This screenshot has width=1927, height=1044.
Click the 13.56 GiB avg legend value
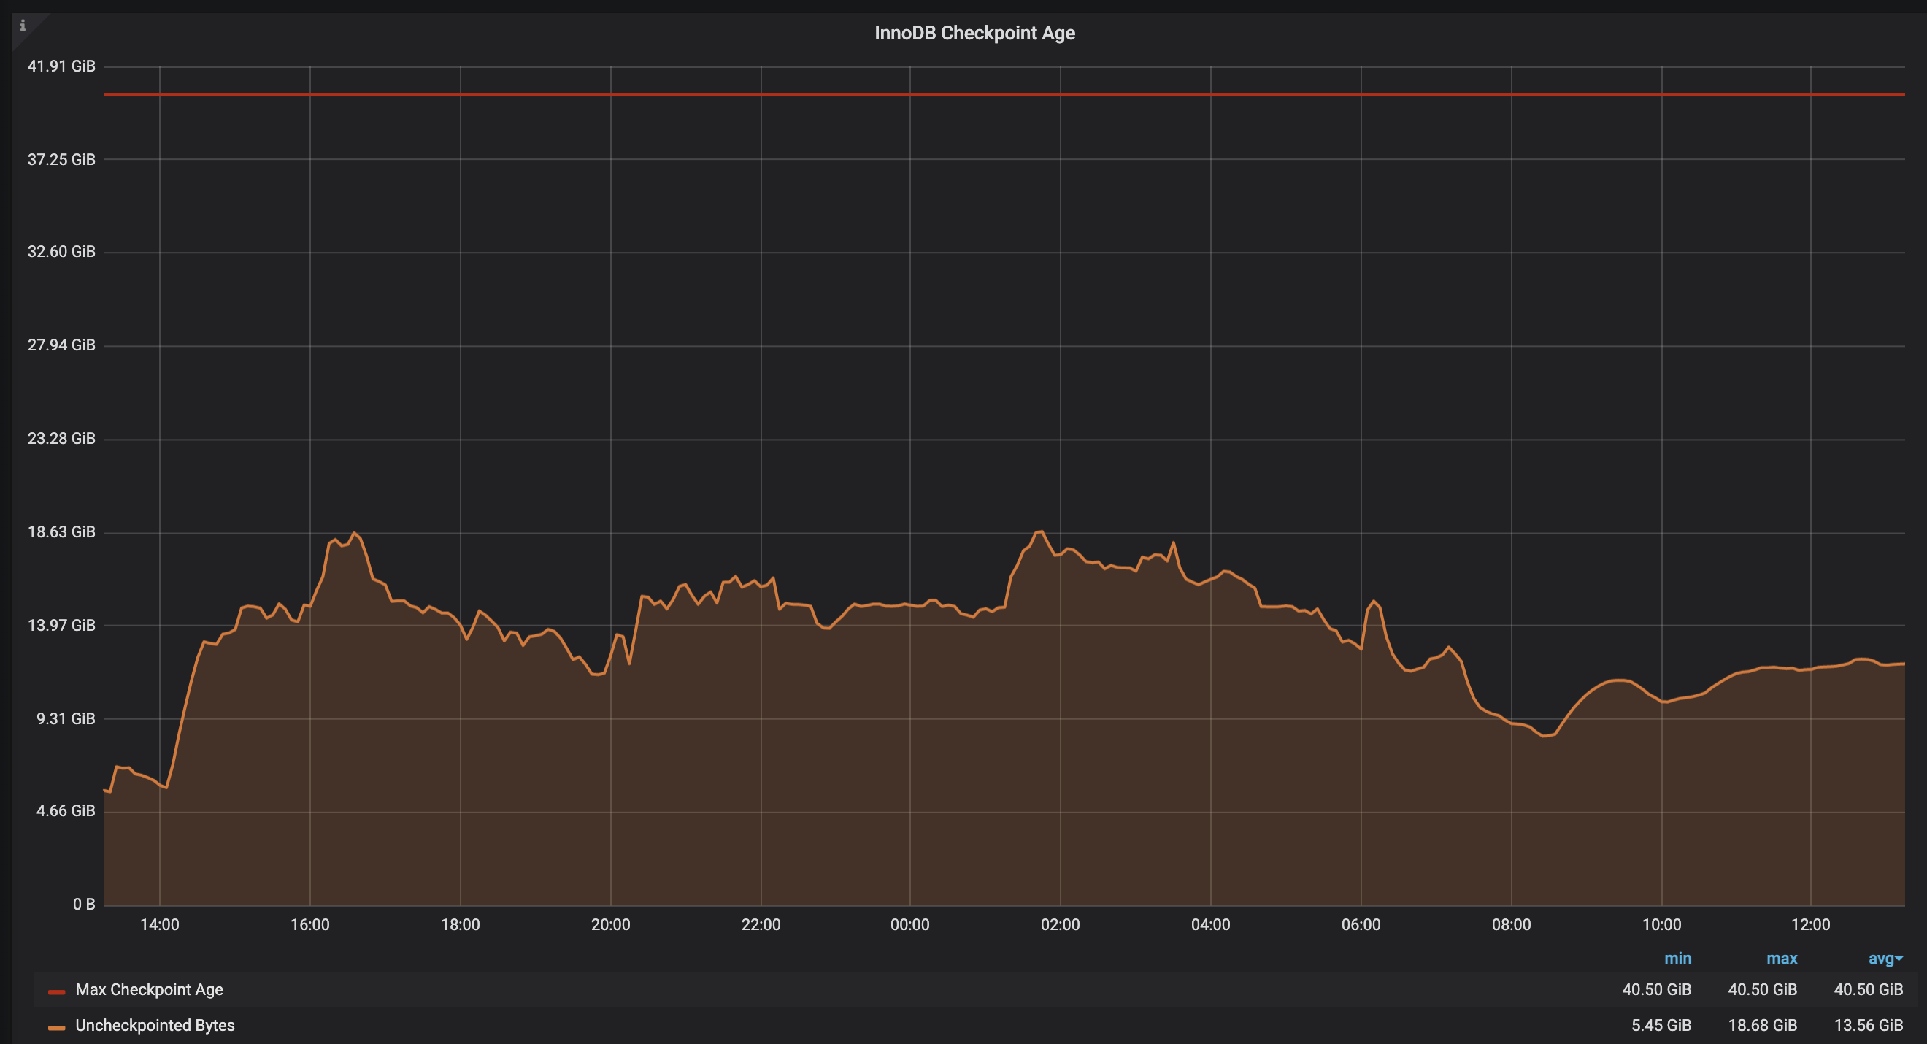(x=1868, y=1025)
